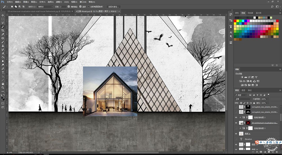Select the Zoom tool magnifier
This screenshot has width=282, height=155.
coord(3,87)
